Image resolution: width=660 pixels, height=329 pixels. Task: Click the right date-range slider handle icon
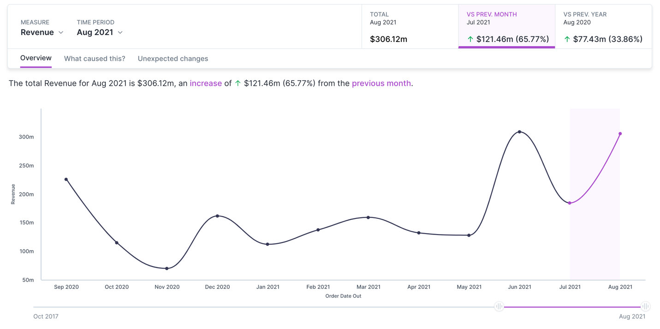(645, 306)
